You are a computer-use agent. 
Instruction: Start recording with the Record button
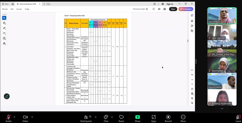tap(168, 118)
